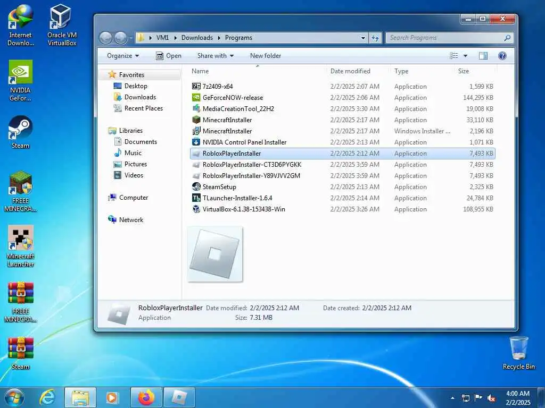The width and height of the screenshot is (545, 408).
Task: Click New folder in toolbar
Action: 266,56
